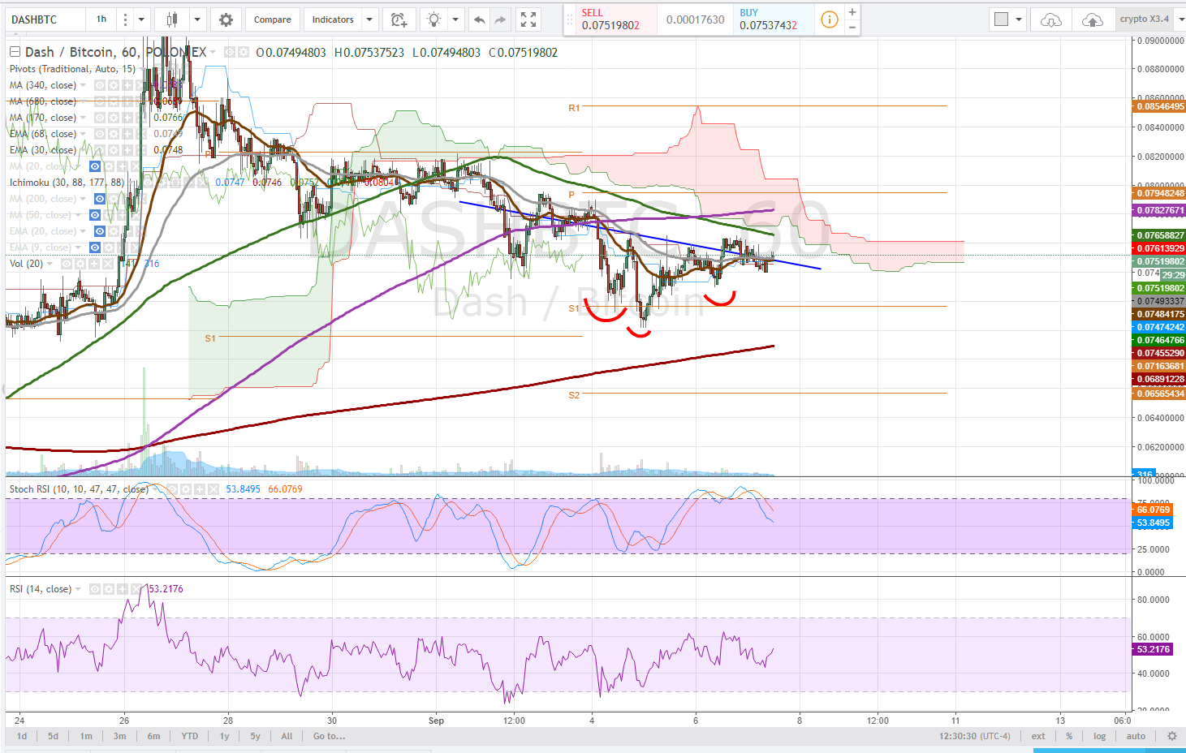Select the 5d time range
The width and height of the screenshot is (1186, 753).
pyautogui.click(x=53, y=736)
